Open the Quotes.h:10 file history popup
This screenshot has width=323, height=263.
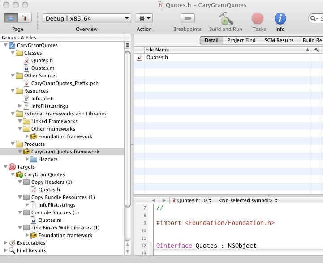click(x=192, y=200)
